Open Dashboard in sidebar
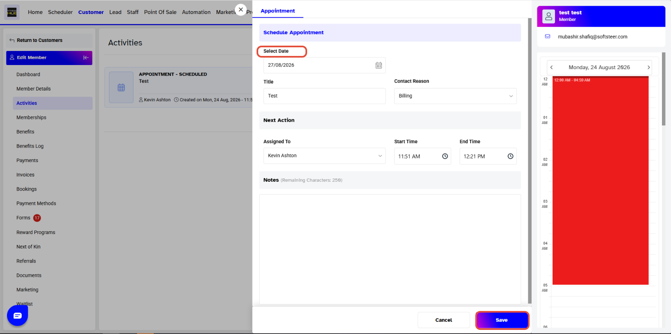This screenshot has width=671, height=334. [x=28, y=74]
